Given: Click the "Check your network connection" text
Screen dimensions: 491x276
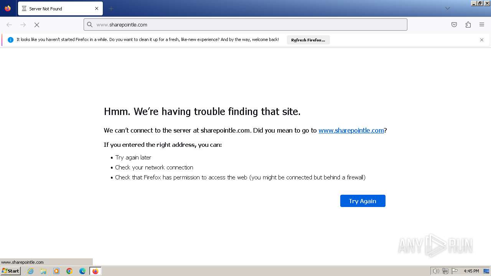Looking at the screenshot, I should pyautogui.click(x=154, y=168).
